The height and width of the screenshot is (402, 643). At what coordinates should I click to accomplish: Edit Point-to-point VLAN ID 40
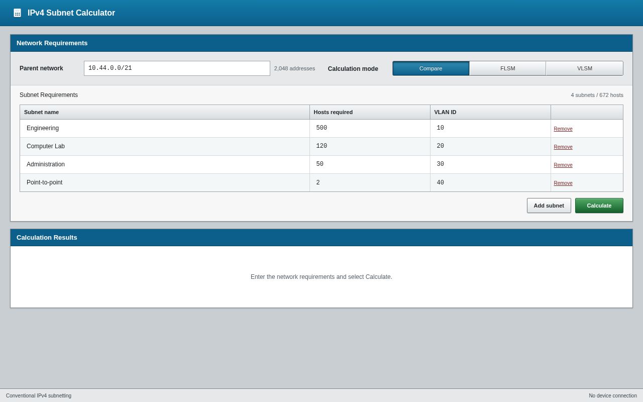coord(490,182)
